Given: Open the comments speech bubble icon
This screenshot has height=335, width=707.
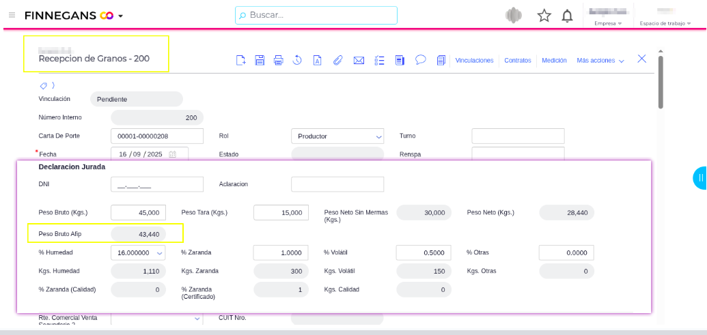Looking at the screenshot, I should pyautogui.click(x=421, y=59).
